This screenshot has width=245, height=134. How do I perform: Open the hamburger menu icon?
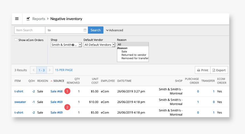(17, 19)
